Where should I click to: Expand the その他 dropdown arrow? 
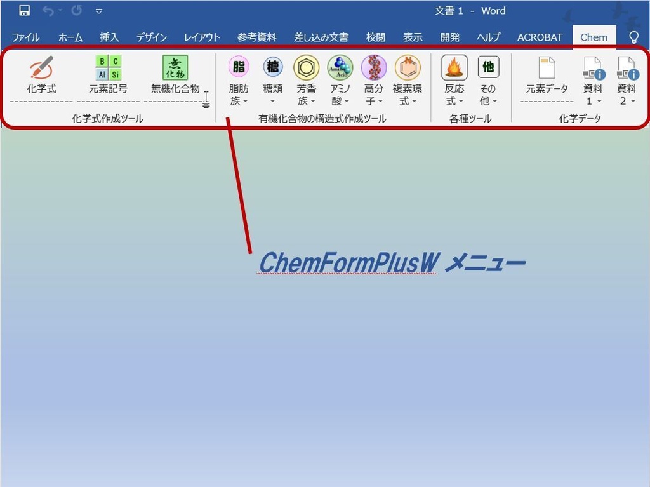click(495, 101)
